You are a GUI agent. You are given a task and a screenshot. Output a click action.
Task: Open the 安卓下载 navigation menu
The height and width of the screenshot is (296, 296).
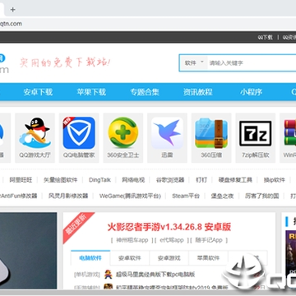click(x=38, y=92)
